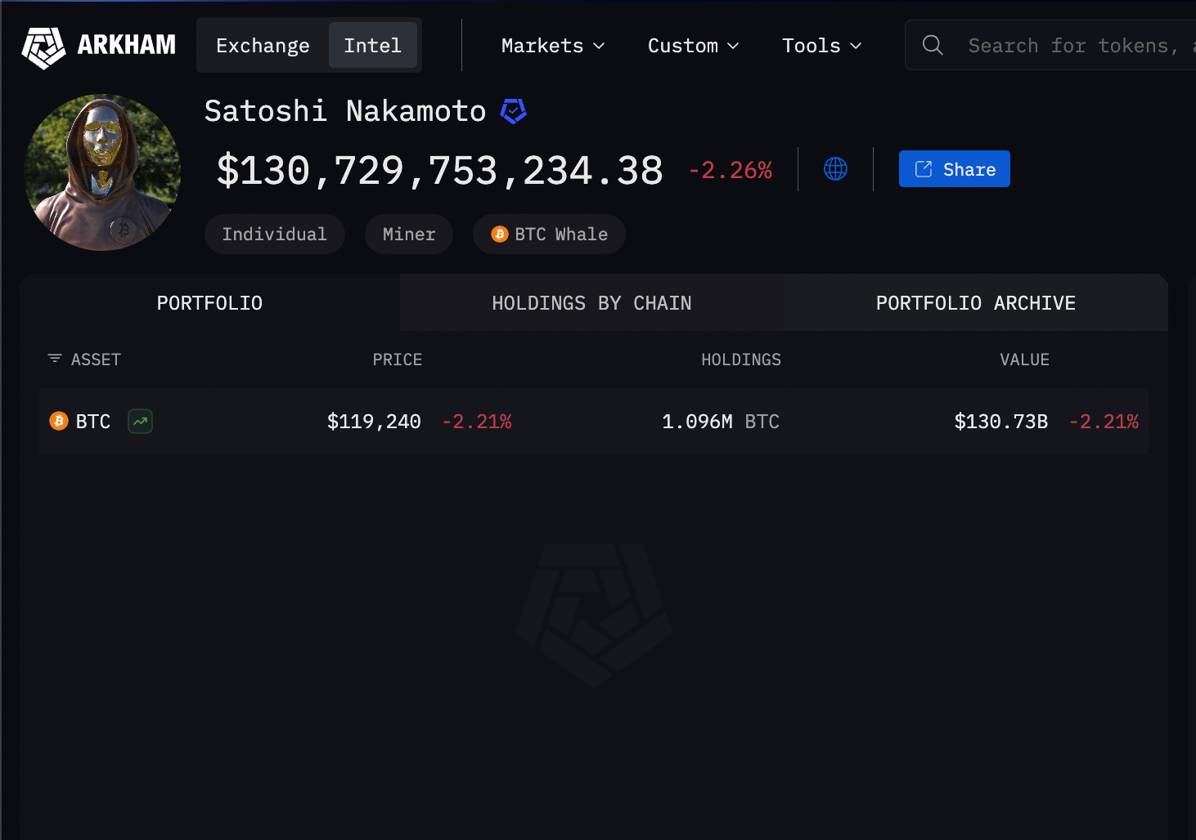Click the Share button
This screenshot has height=840, width=1196.
(x=954, y=168)
